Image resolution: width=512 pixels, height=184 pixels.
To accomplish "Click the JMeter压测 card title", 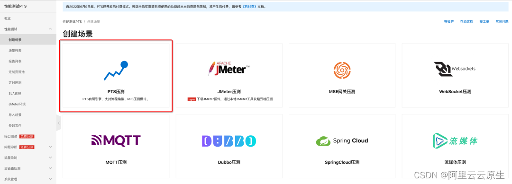I will point(229,92).
